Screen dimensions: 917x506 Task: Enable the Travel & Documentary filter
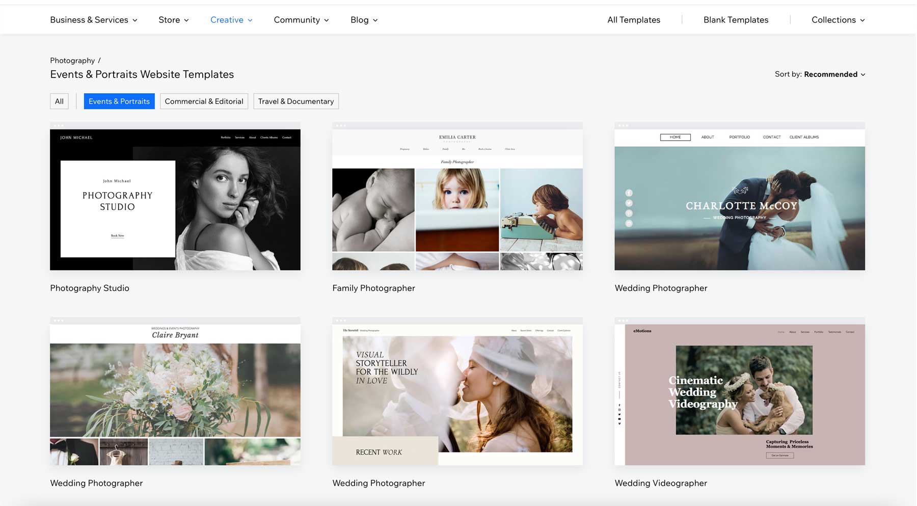pos(296,101)
